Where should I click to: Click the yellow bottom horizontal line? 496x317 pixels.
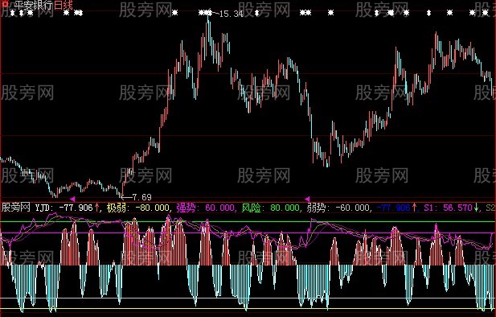[x=248, y=309]
